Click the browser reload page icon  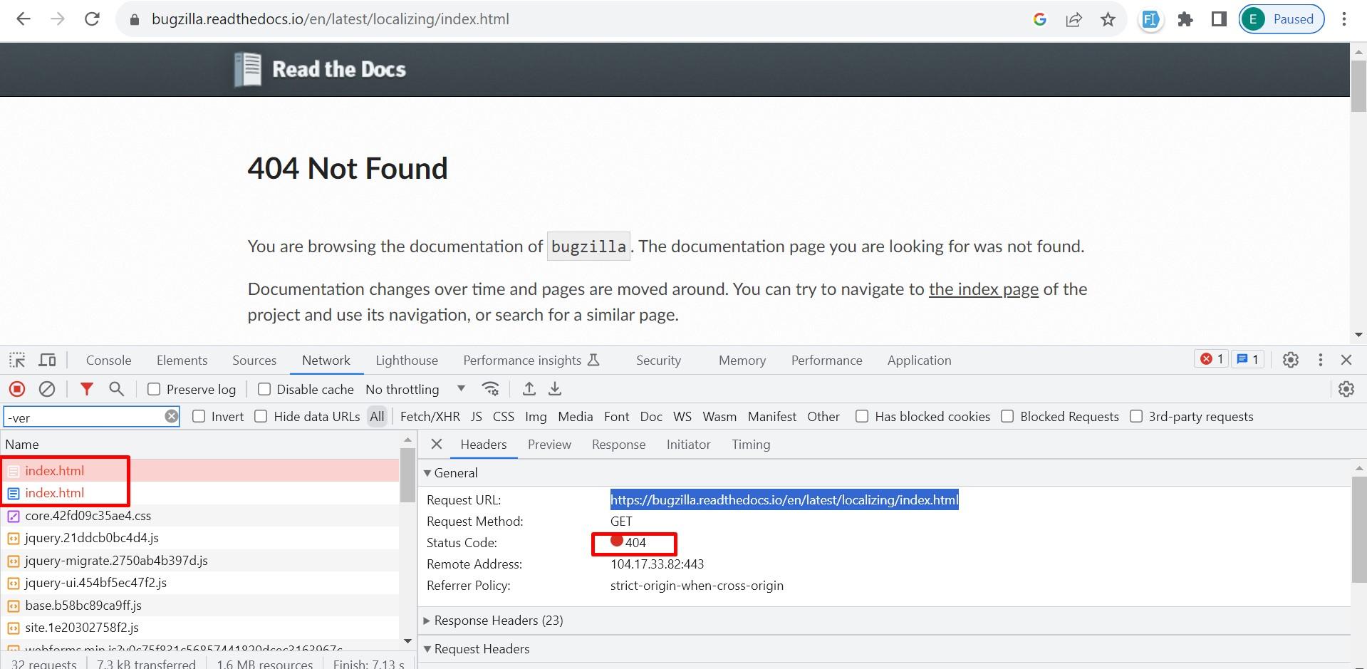point(92,19)
